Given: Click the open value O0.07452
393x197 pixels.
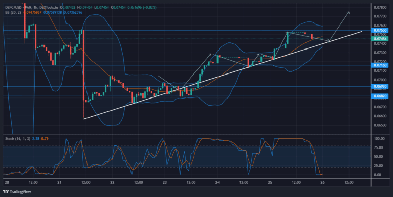Looking at the screenshot, I should (68, 8).
